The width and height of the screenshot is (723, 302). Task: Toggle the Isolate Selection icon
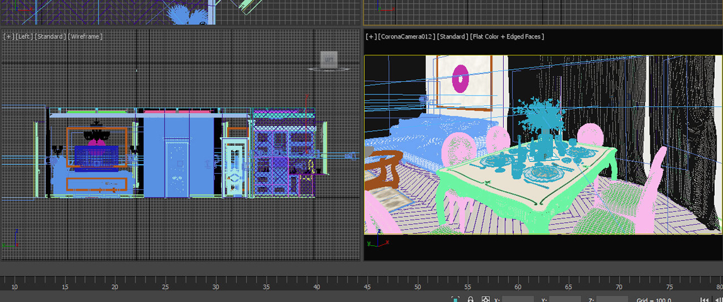[455, 299]
